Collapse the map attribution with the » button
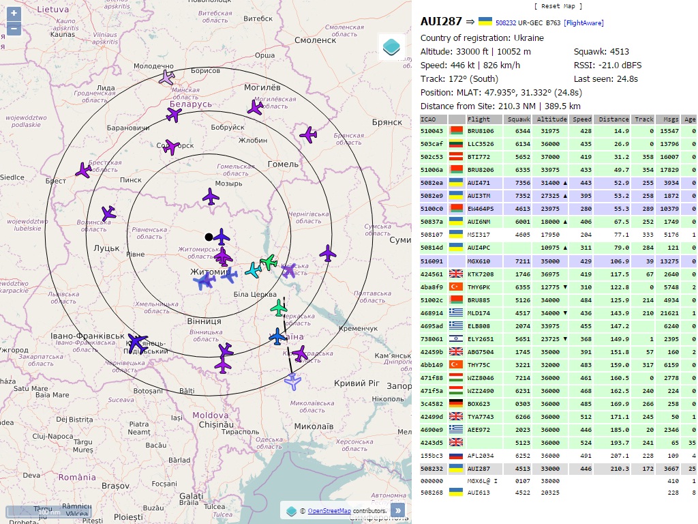 click(397, 510)
